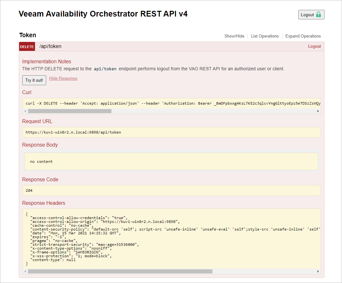Click the right arrow of Response Headers scrollbar
Image resolution: width=342 pixels, height=283 pixels.
318,271
